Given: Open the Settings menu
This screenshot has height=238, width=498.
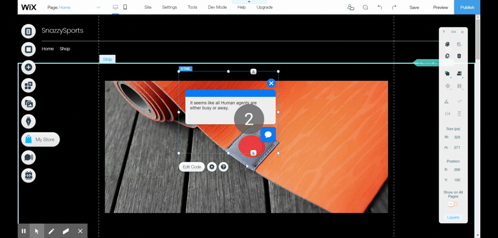Looking at the screenshot, I should tap(170, 7).
